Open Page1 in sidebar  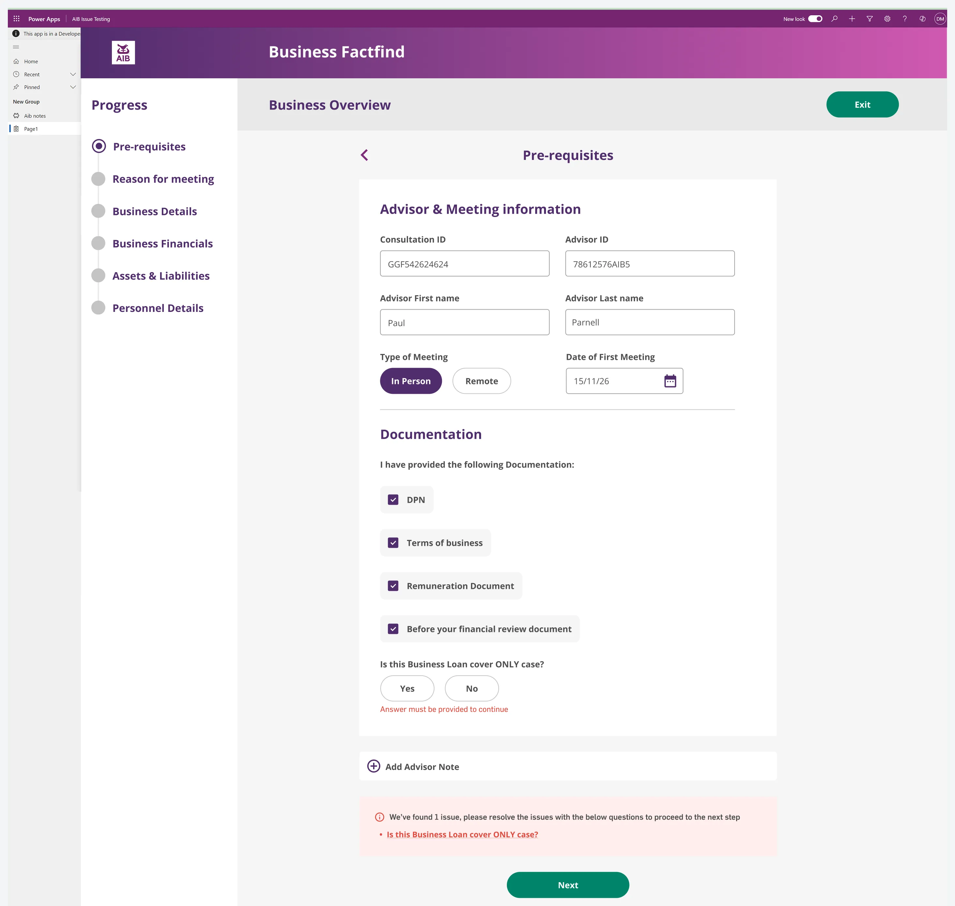[44, 129]
